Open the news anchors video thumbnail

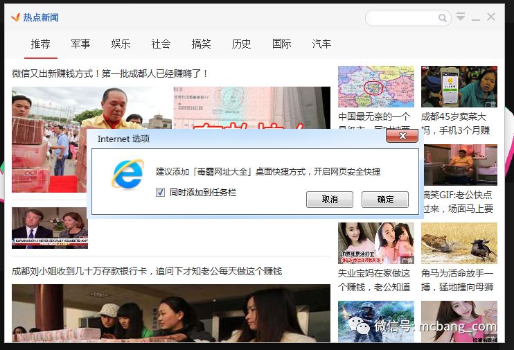tap(50, 228)
